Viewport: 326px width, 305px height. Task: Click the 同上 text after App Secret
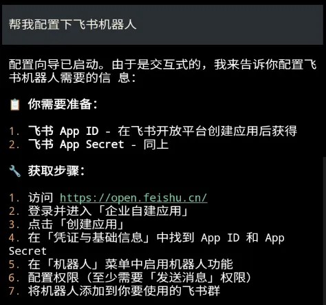156,145
